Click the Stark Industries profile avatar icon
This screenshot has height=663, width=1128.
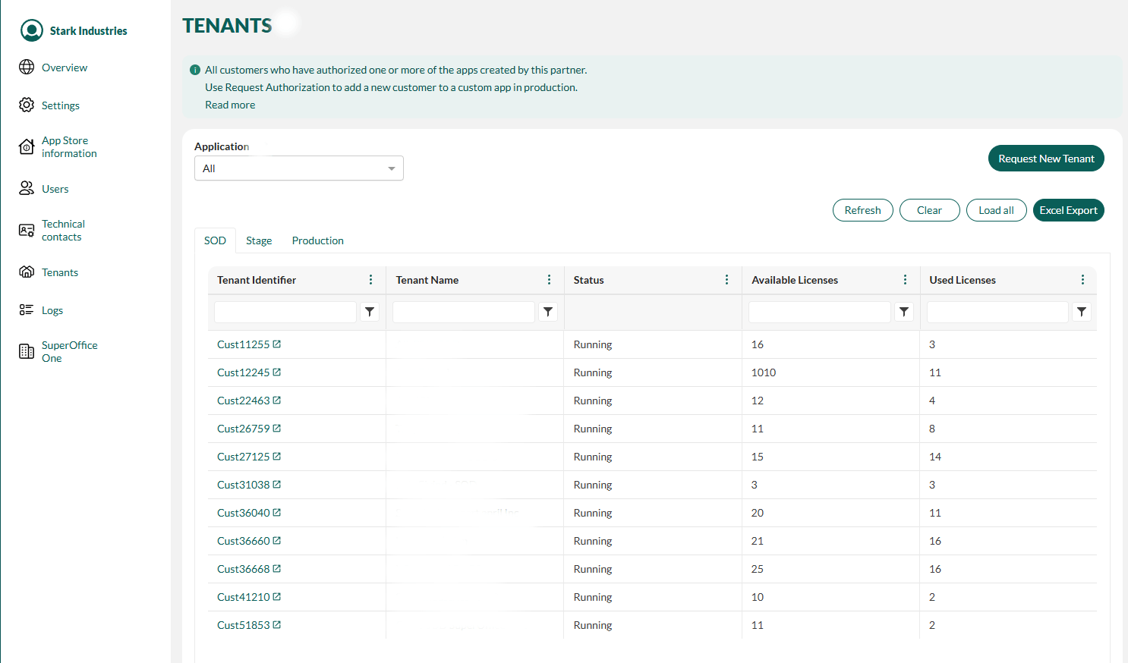32,30
